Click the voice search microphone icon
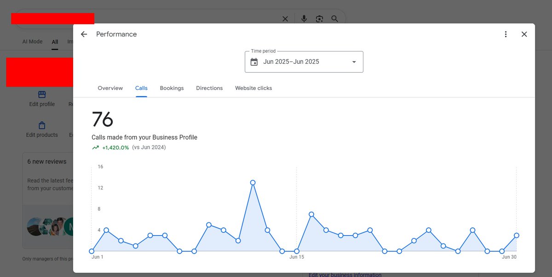Image resolution: width=552 pixels, height=277 pixels. click(304, 18)
